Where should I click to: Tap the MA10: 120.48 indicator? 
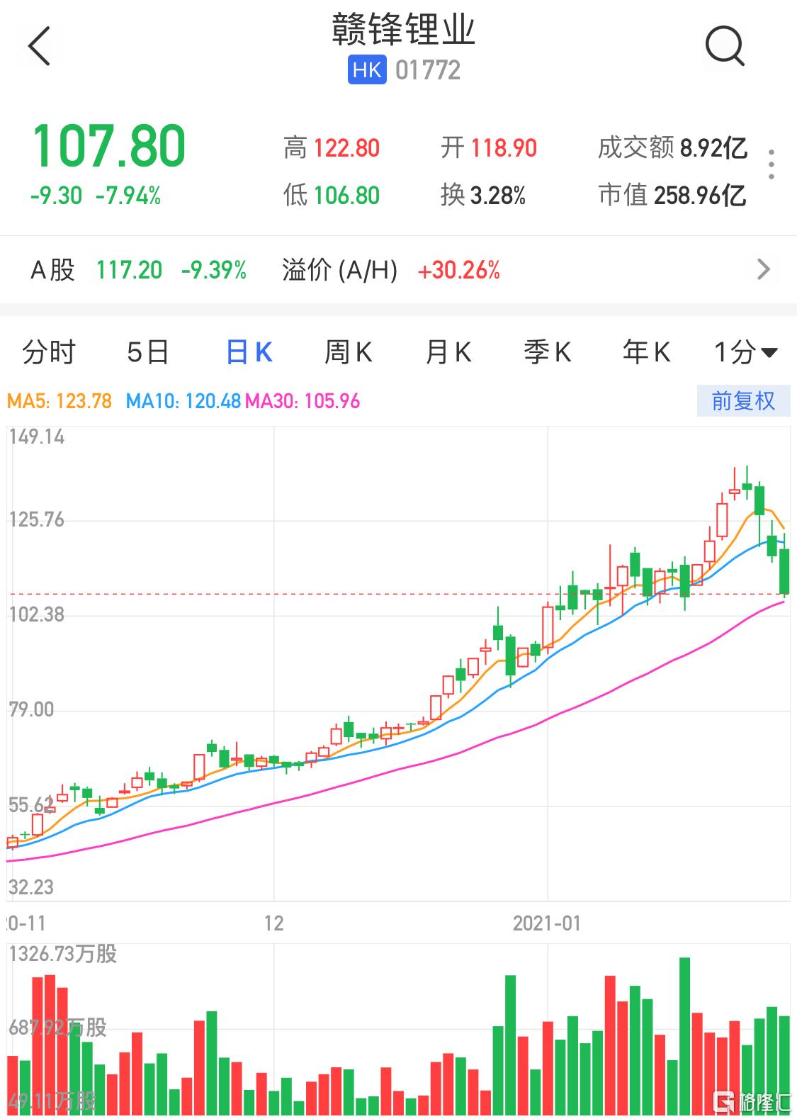[x=183, y=401]
